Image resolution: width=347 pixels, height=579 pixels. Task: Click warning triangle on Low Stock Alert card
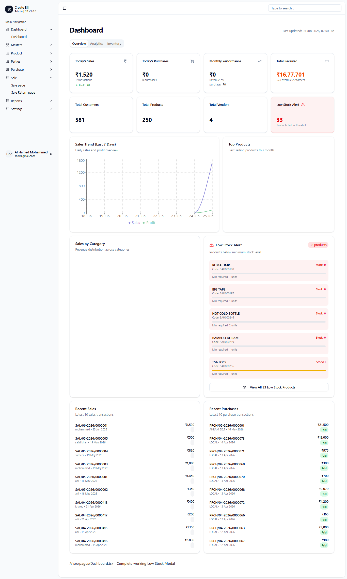(303, 105)
